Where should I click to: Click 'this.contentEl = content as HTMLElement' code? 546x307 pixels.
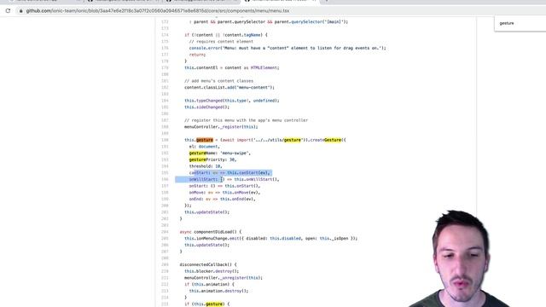click(x=232, y=67)
